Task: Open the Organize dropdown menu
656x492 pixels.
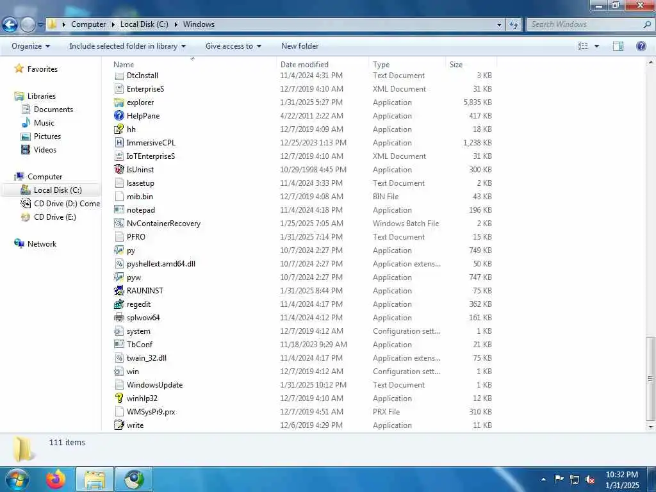Action: (31, 46)
